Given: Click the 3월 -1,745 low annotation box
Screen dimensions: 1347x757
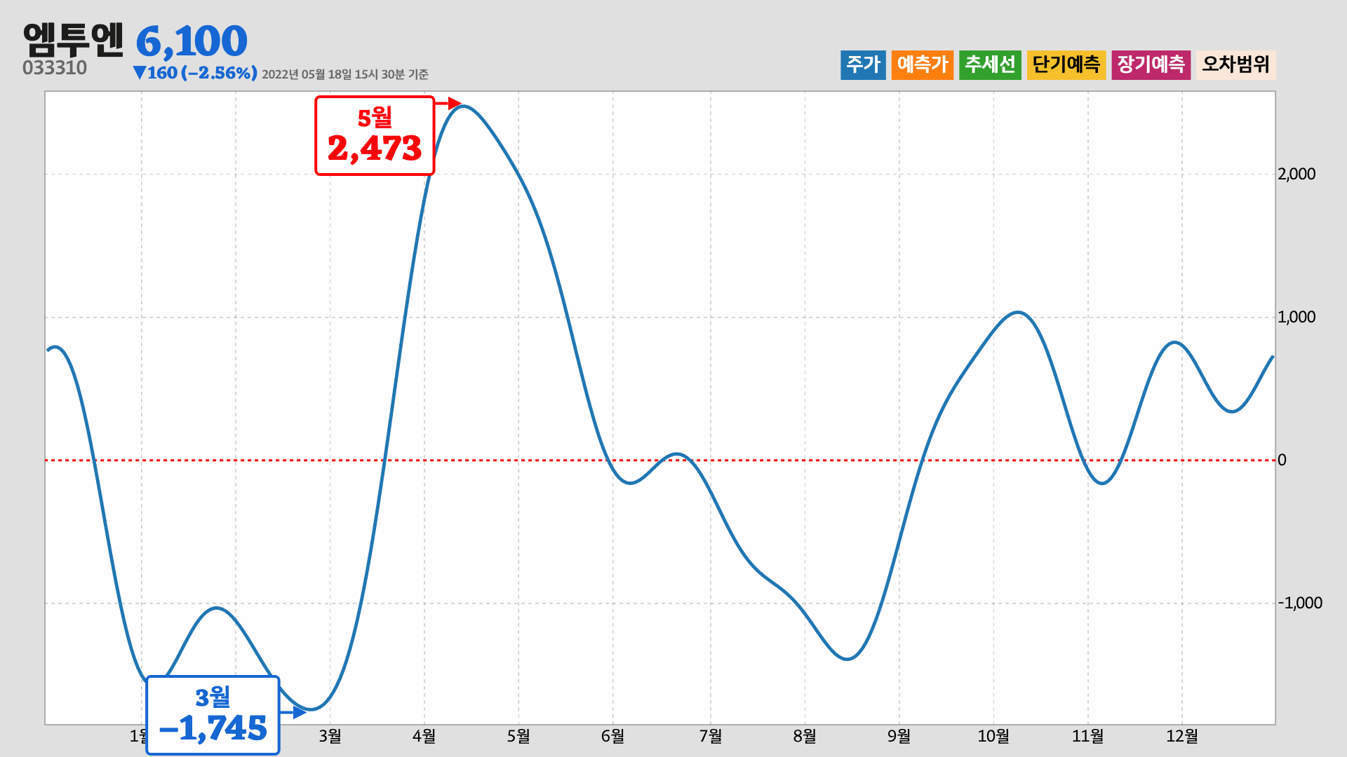Looking at the screenshot, I should tap(213, 715).
